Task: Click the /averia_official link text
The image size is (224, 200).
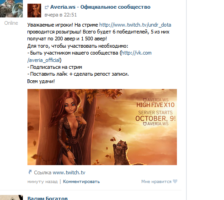Action: pyautogui.click(x=43, y=60)
